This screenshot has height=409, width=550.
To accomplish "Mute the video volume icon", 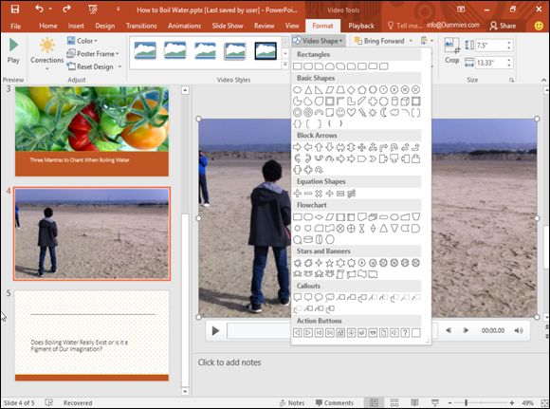I will 519,330.
